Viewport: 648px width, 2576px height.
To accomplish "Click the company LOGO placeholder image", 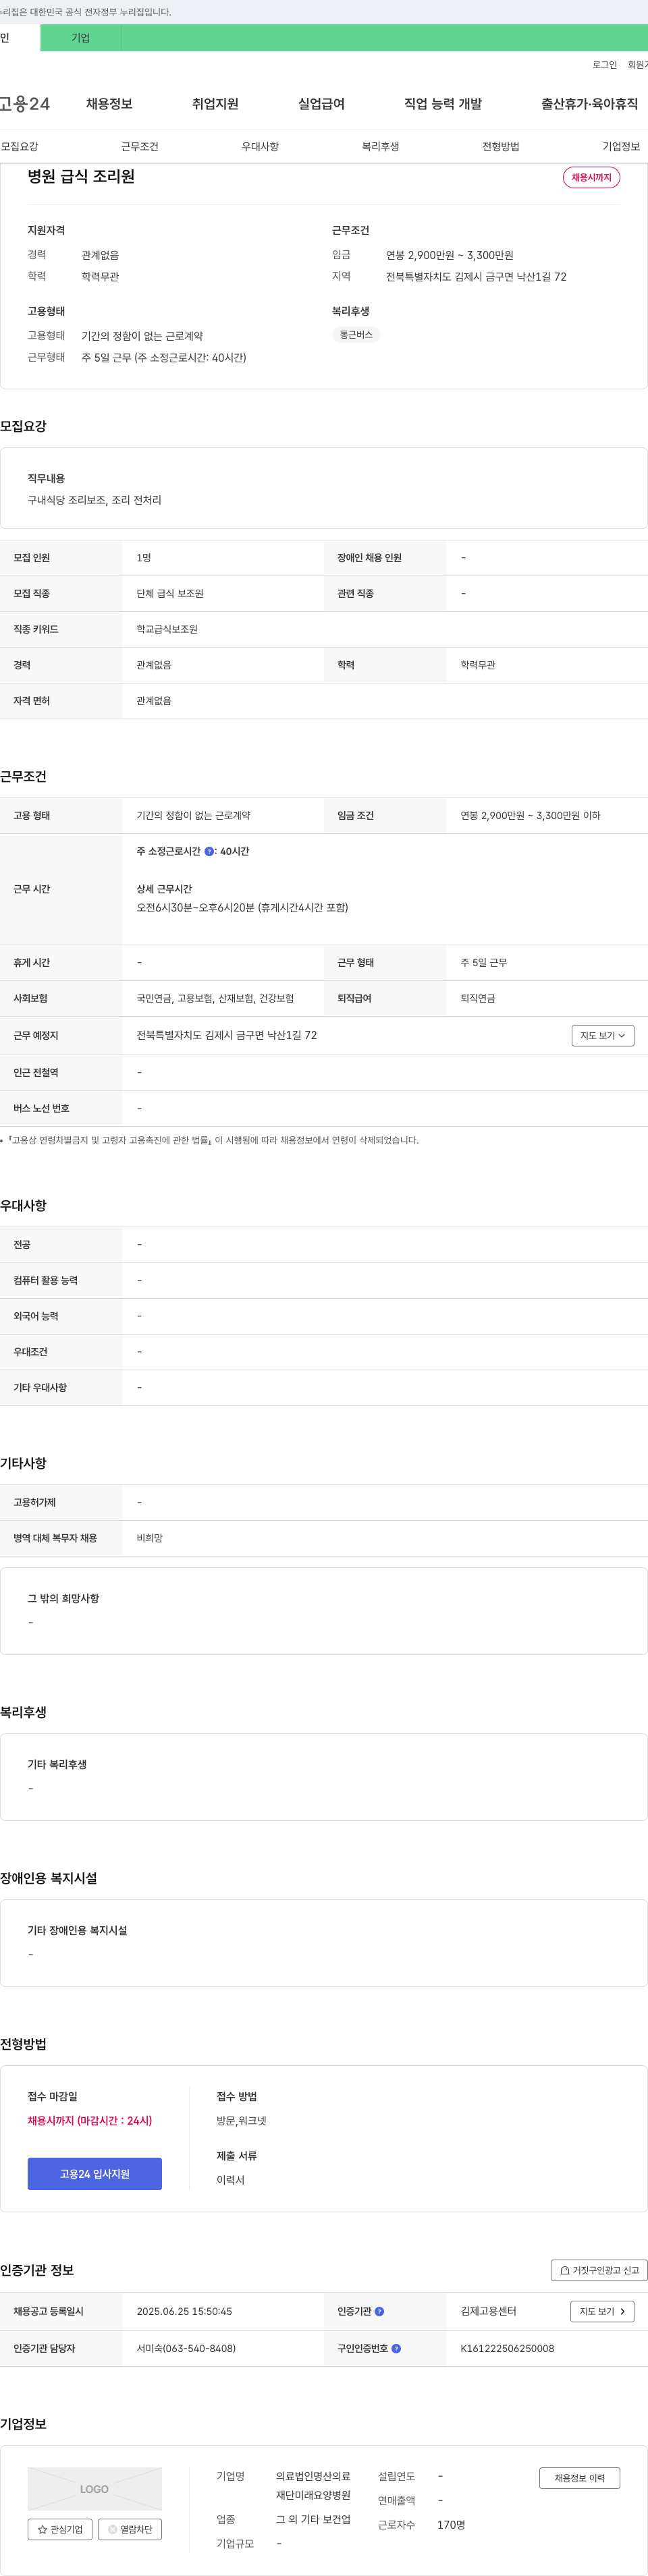I will (x=95, y=2489).
